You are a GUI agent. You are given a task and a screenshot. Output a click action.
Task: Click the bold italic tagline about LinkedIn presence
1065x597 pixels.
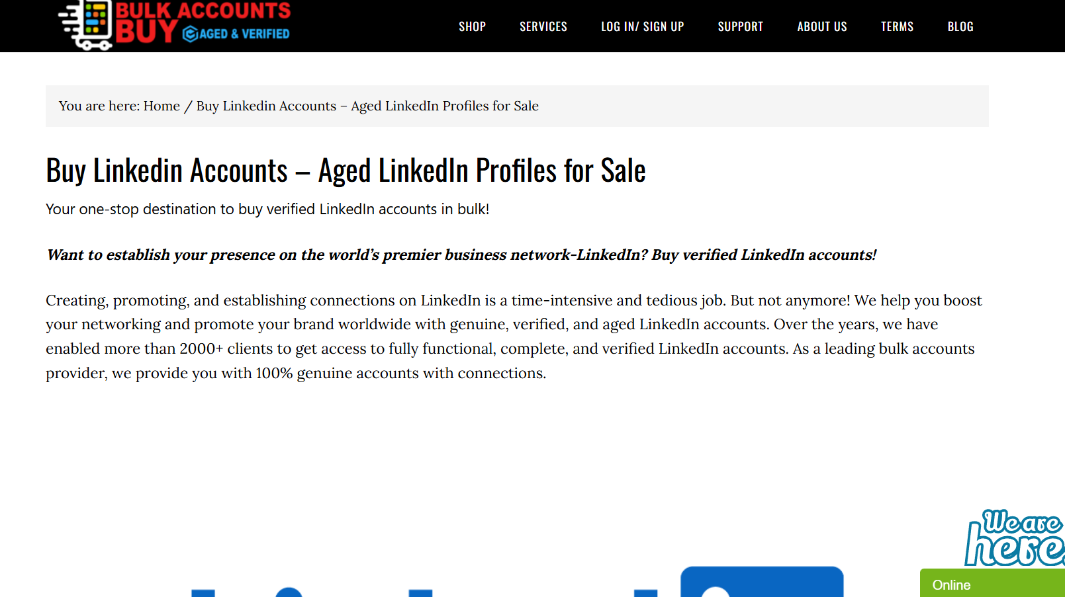pos(461,255)
